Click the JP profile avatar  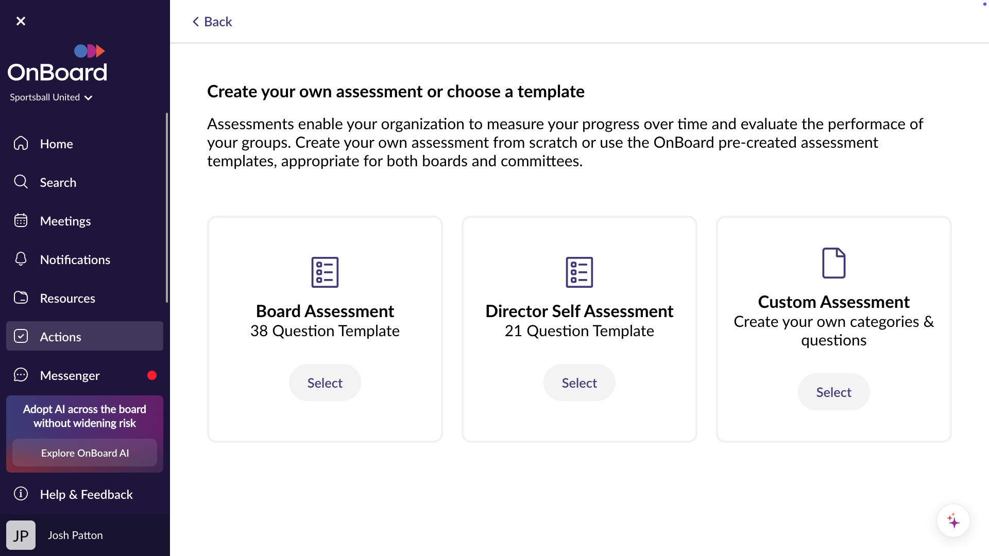point(21,535)
